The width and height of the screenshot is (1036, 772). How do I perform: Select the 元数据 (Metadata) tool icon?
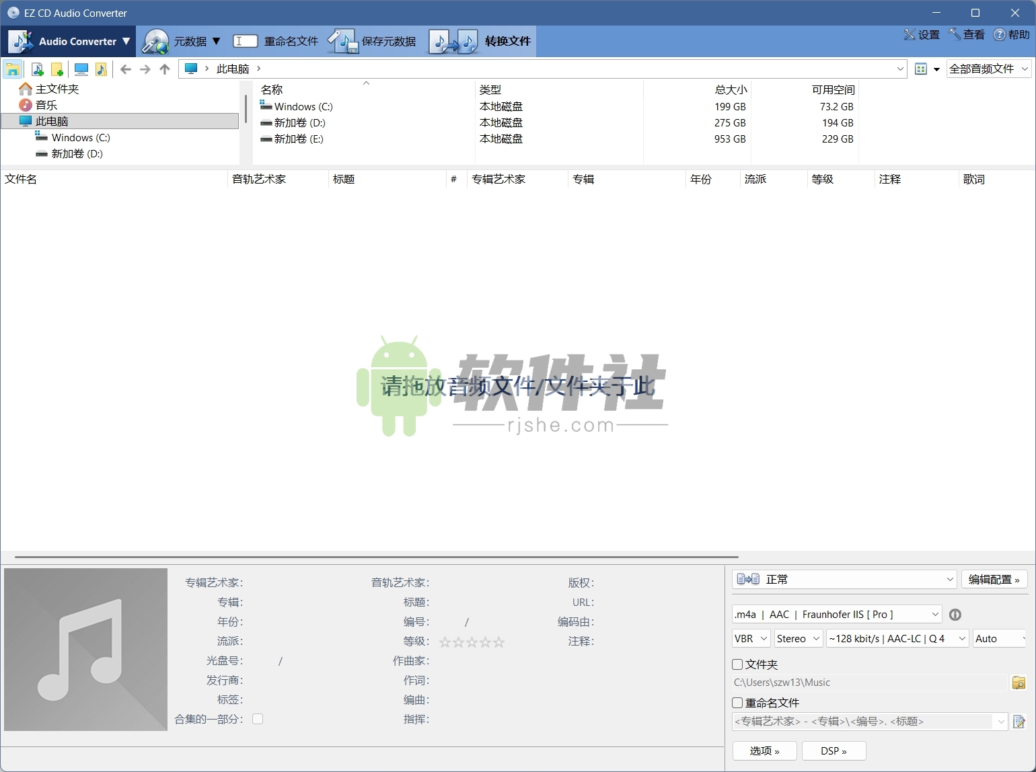156,41
